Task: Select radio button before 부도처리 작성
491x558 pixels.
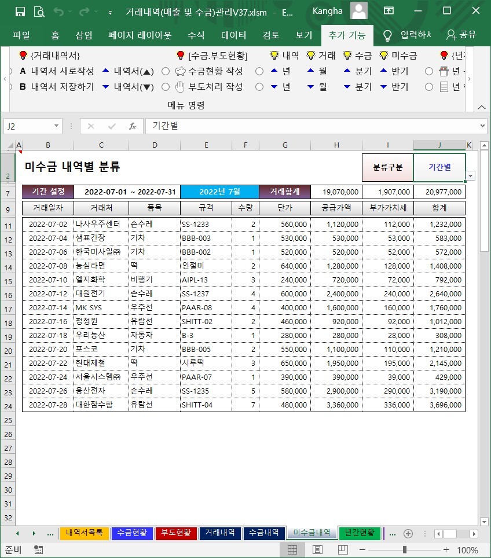Action: (166, 87)
